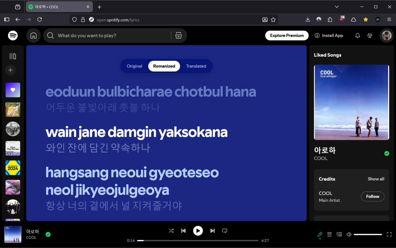This screenshot has height=248, width=396.
Task: Play the current song
Action: pos(198,231)
